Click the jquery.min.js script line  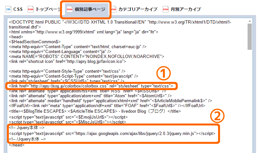[112, 134]
